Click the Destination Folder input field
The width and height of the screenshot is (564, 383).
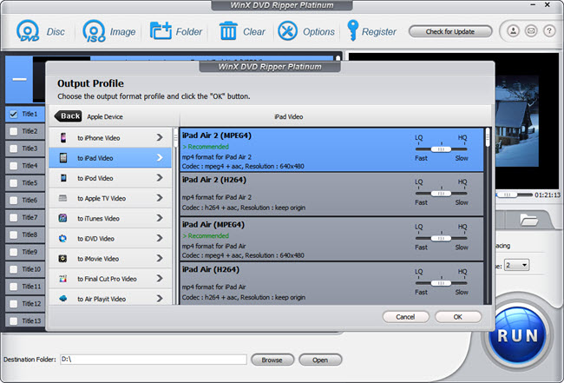click(x=154, y=360)
